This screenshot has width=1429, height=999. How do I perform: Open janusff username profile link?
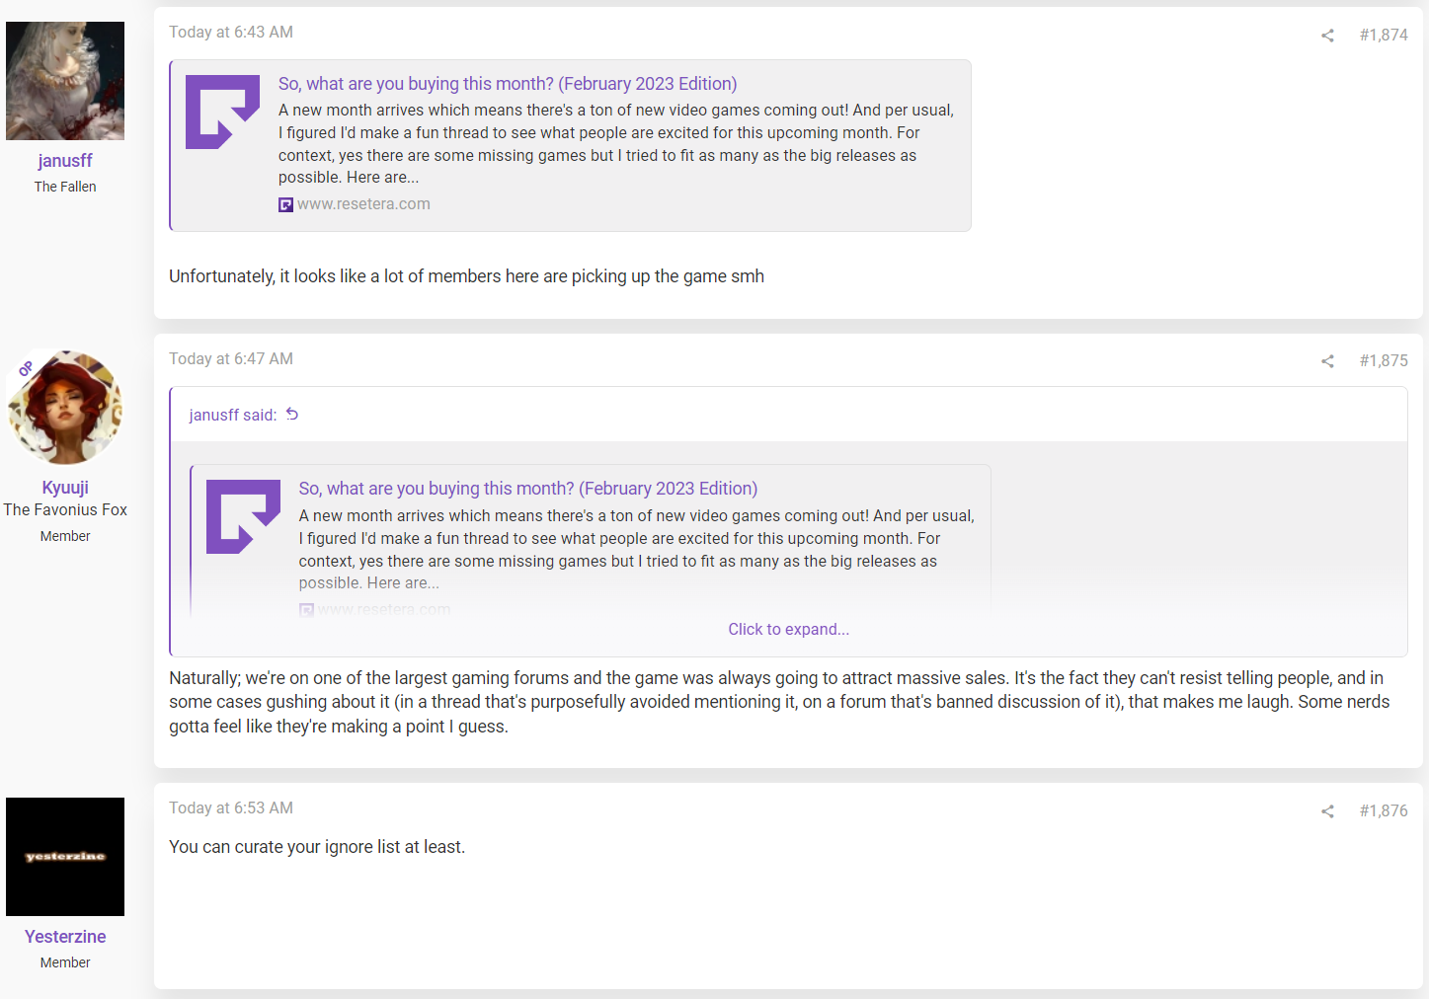click(x=65, y=161)
